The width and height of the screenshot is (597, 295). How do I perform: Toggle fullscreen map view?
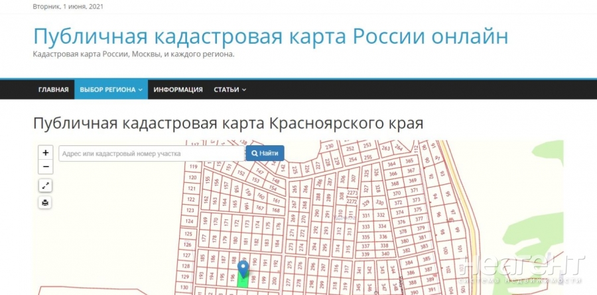(x=45, y=186)
